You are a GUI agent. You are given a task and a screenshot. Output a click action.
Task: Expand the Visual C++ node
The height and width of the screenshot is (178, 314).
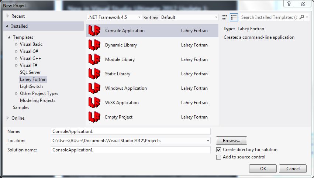tap(17, 58)
